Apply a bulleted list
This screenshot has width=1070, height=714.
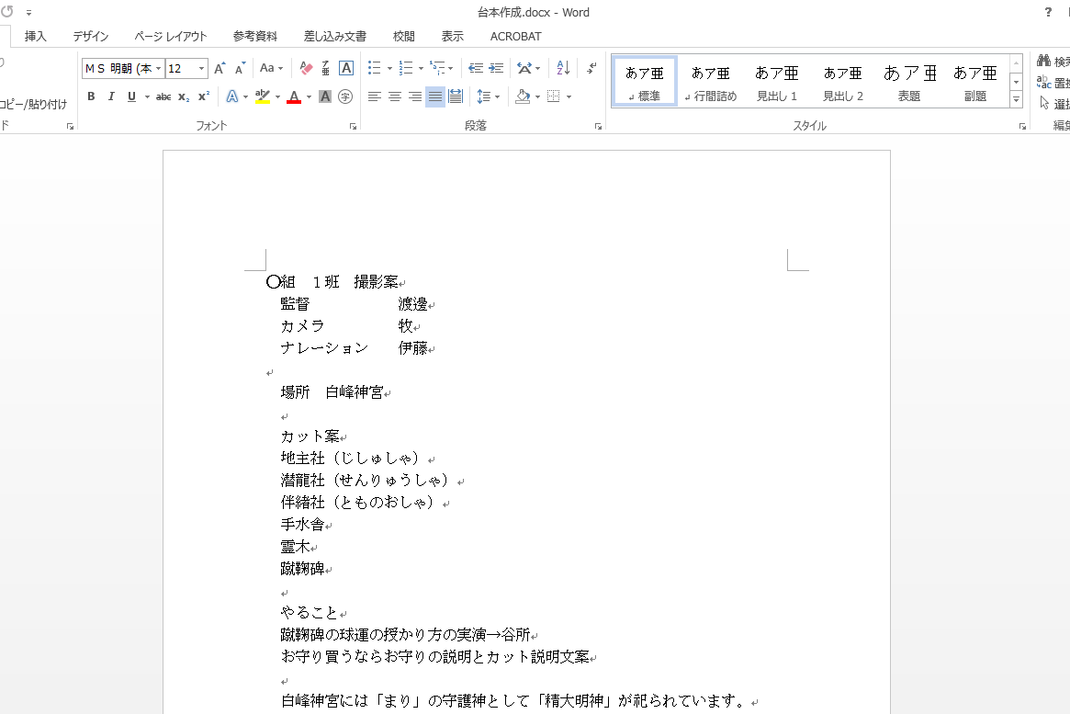pyautogui.click(x=374, y=68)
